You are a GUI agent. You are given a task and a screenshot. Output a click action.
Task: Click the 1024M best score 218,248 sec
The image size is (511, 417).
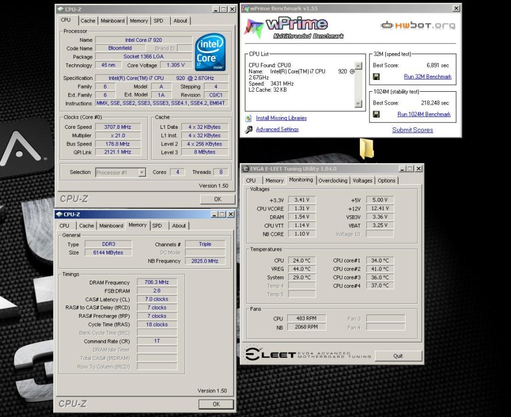(x=435, y=103)
